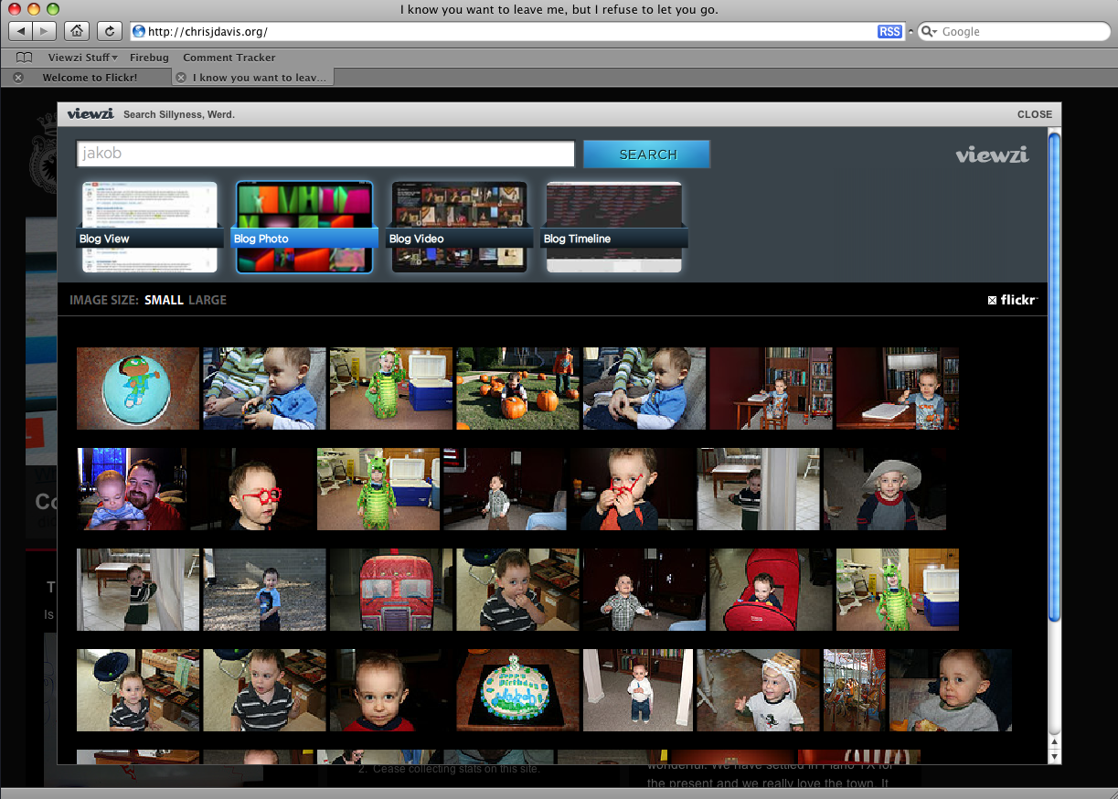Screen dimensions: 1118x799
Task: Switch to the 'I know you want to leav...' tab
Action: tap(260, 78)
